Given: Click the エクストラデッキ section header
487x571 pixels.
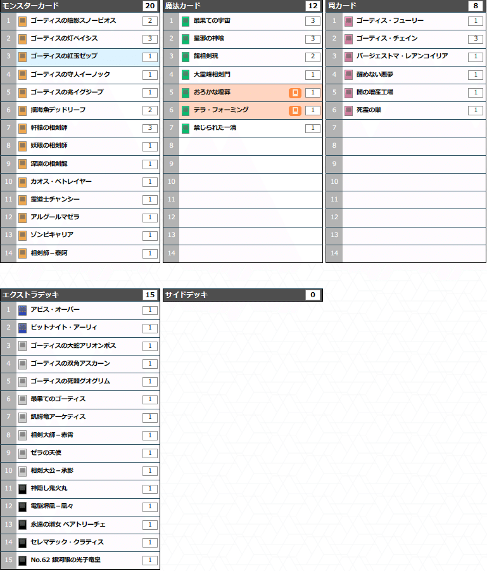Looking at the screenshot, I should (80, 295).
